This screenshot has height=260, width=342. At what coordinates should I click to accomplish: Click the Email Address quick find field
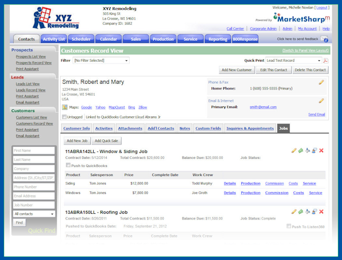[34, 196]
